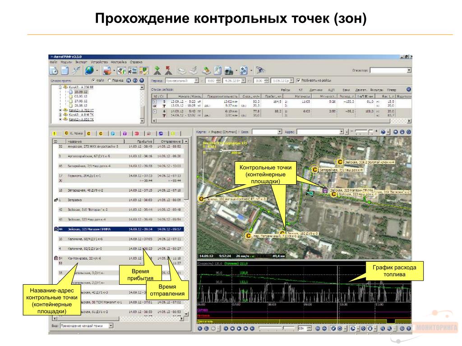Expand the КамАЗ - А 853 ТК node
Screen dimensions: 462x346
60,119
